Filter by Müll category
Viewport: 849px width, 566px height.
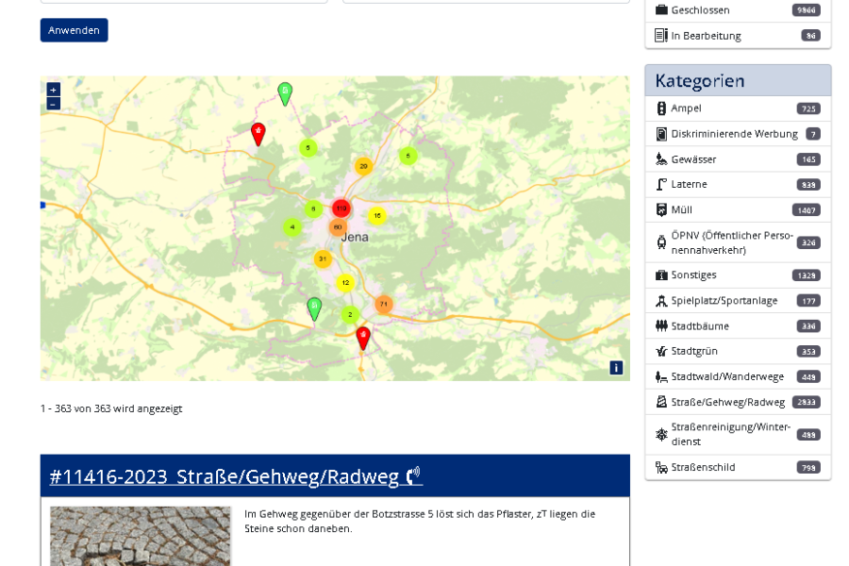738,210
